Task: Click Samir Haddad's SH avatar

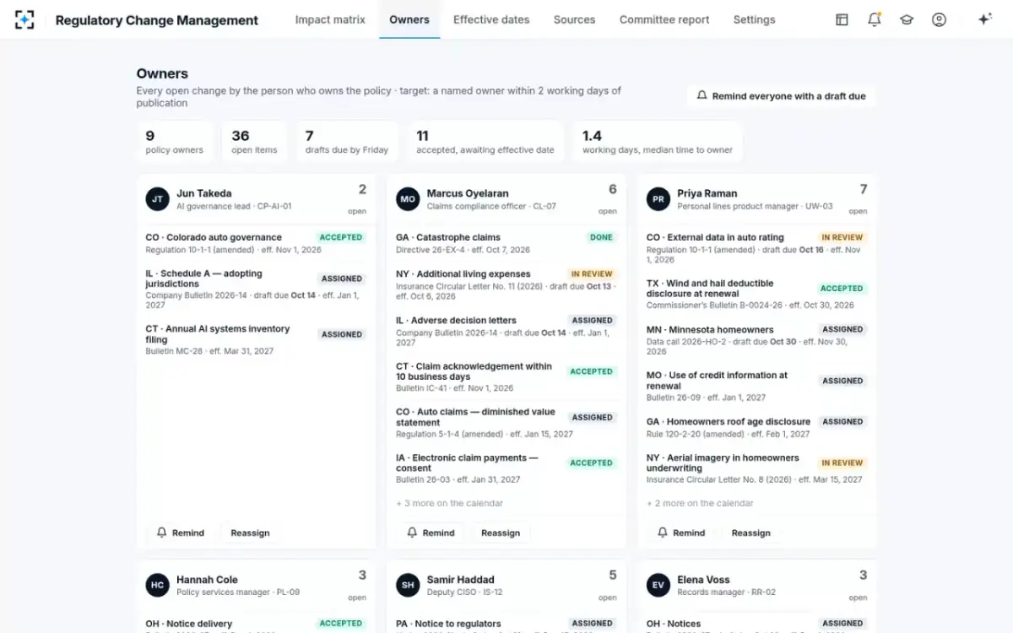Action: tap(408, 586)
